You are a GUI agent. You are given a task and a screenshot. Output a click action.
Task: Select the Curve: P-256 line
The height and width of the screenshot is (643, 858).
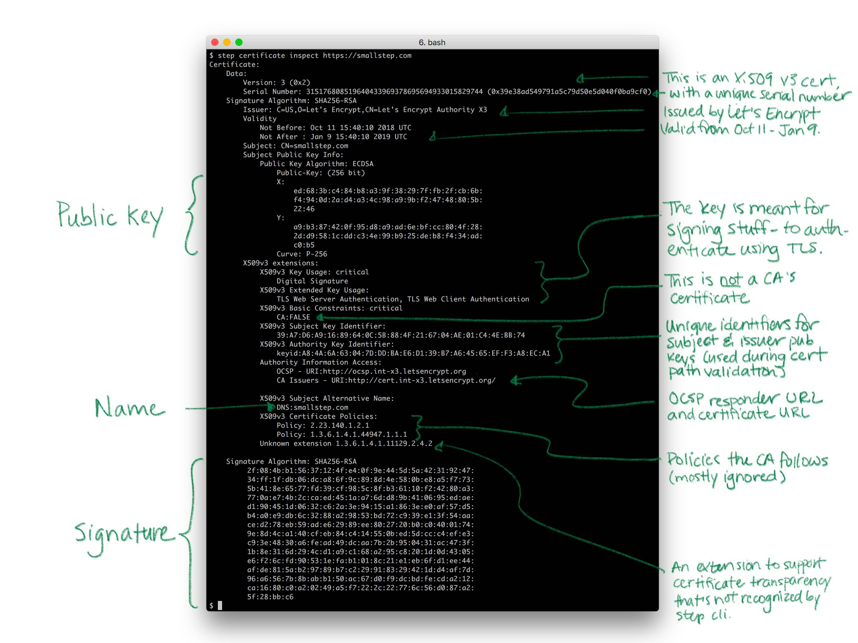click(301, 254)
